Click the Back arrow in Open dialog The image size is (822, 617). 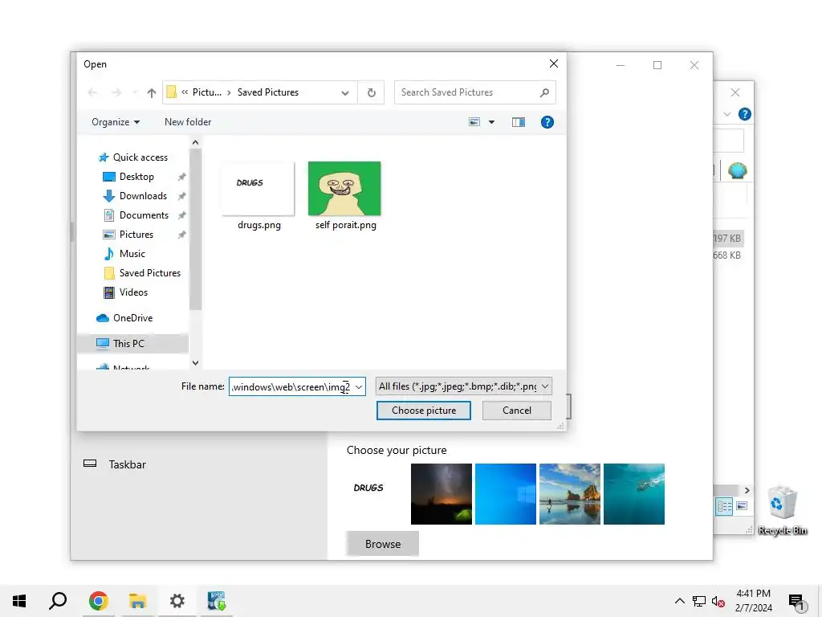pyautogui.click(x=93, y=93)
